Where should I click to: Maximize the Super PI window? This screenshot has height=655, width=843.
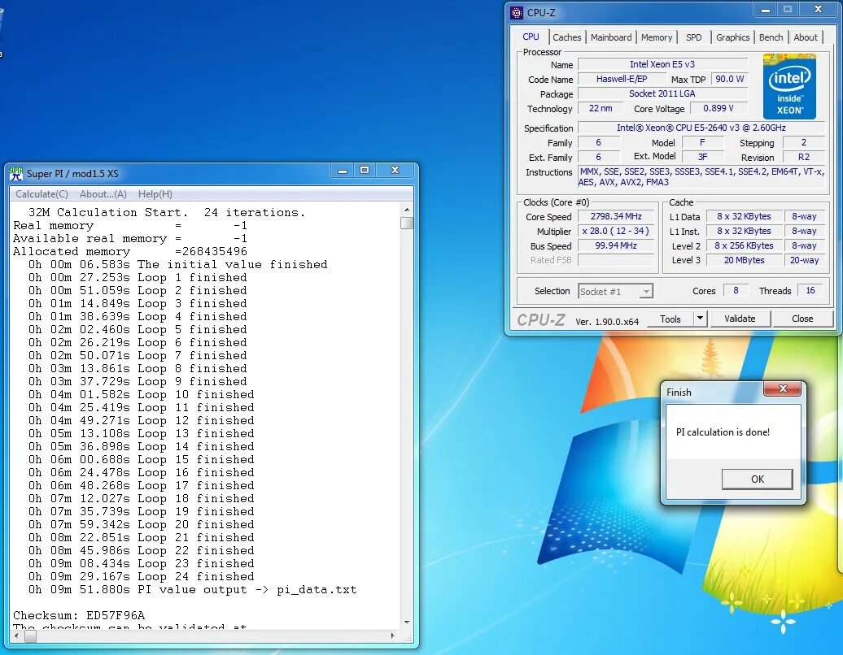[x=365, y=171]
